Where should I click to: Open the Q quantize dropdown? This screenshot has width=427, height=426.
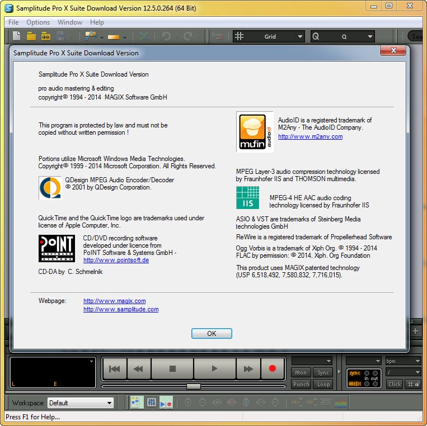(x=370, y=36)
